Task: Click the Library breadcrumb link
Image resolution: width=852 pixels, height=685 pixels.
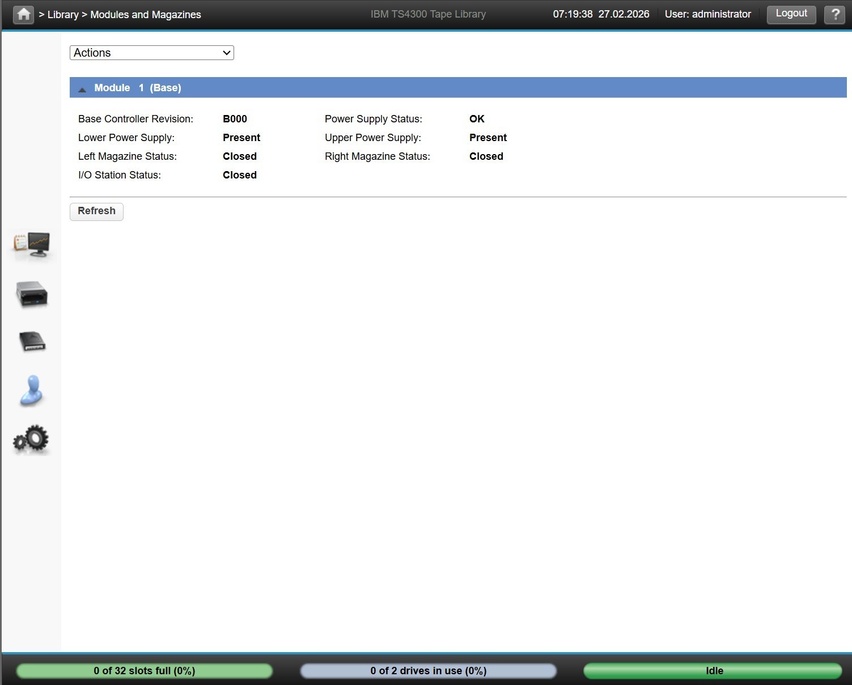Action: coord(63,15)
